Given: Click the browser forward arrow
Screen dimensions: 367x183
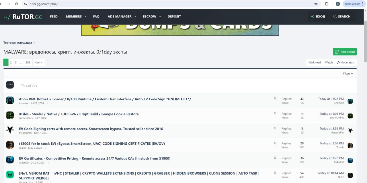Looking at the screenshot, I should (9, 4).
